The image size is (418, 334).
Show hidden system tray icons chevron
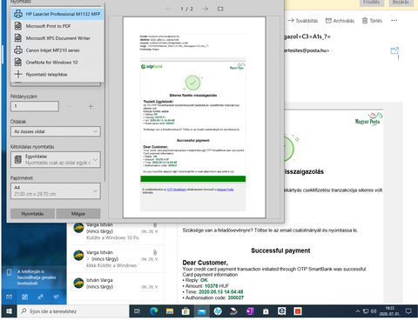358,311
